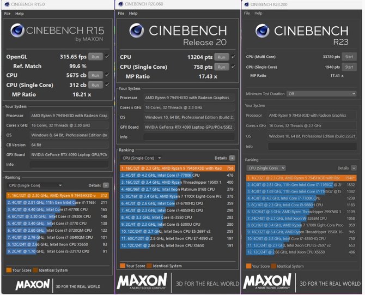Click the MAXON logo in R15 window

click(x=33, y=285)
